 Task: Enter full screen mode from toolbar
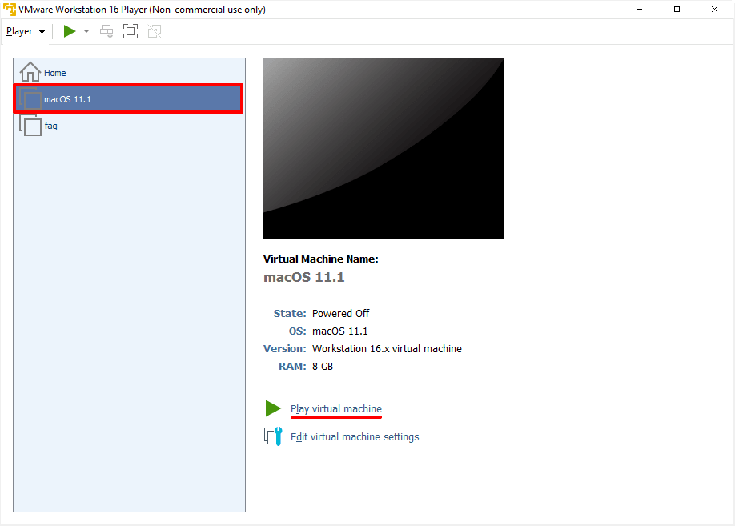[131, 31]
